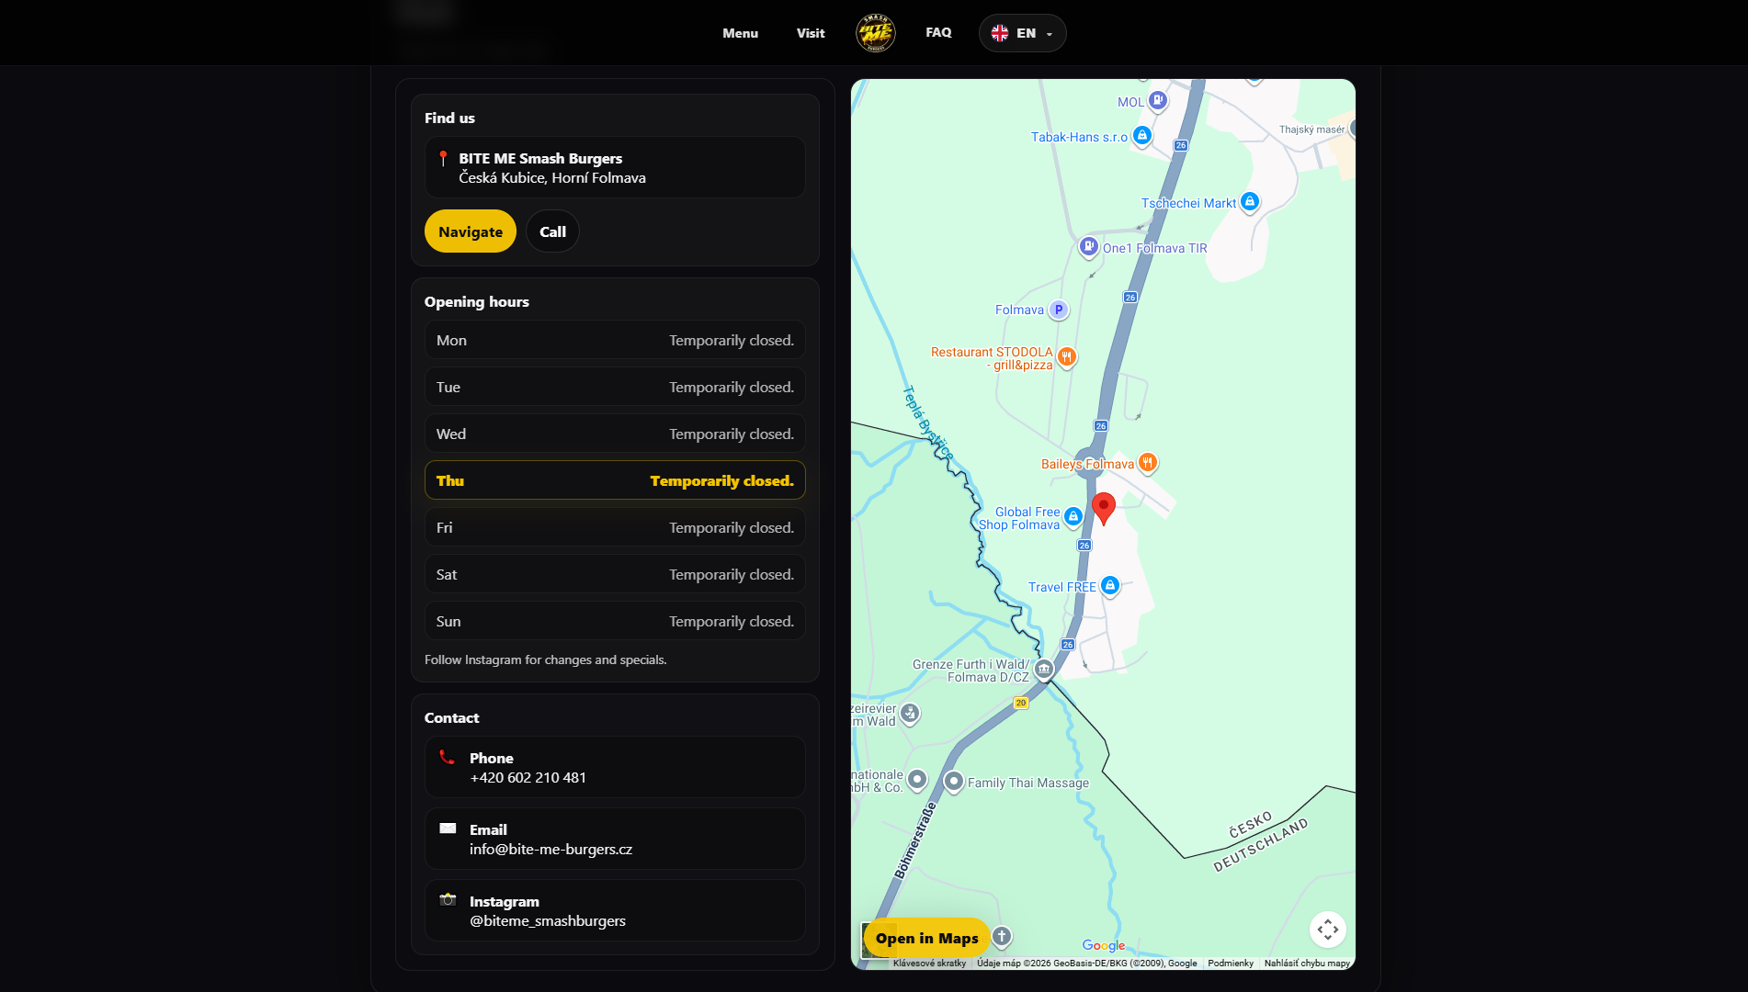Click the Call button
Image resolution: width=1748 pixels, height=992 pixels.
click(552, 231)
